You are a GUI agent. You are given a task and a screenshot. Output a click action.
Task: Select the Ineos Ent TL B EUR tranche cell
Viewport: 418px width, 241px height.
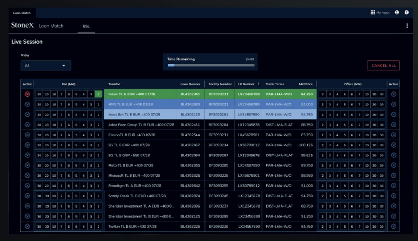(140, 115)
